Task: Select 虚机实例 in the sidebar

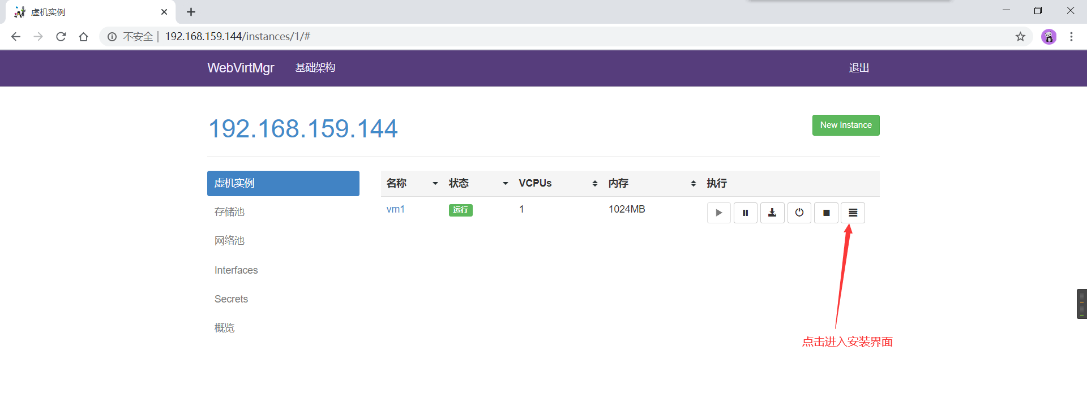Action: (x=283, y=183)
